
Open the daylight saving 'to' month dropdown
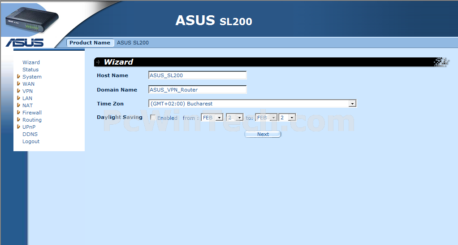point(266,117)
